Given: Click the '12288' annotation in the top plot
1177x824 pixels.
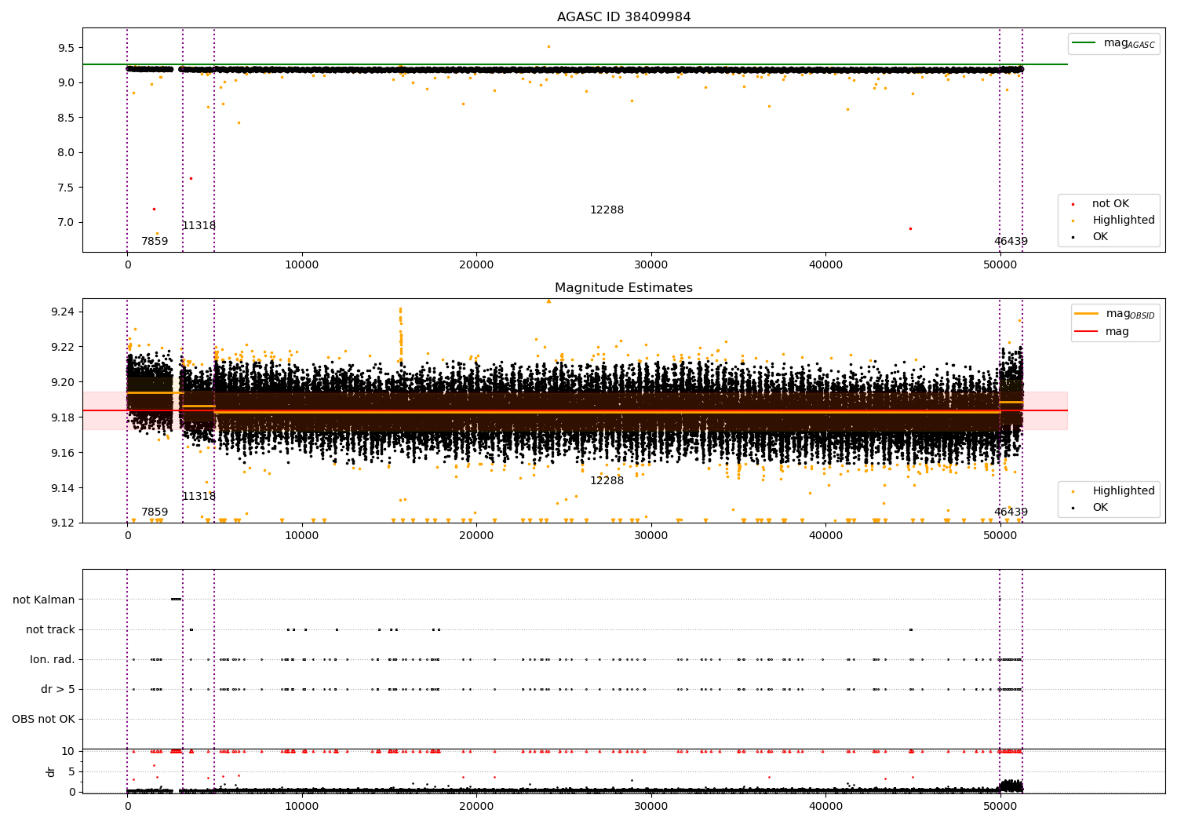Looking at the screenshot, I should [607, 210].
